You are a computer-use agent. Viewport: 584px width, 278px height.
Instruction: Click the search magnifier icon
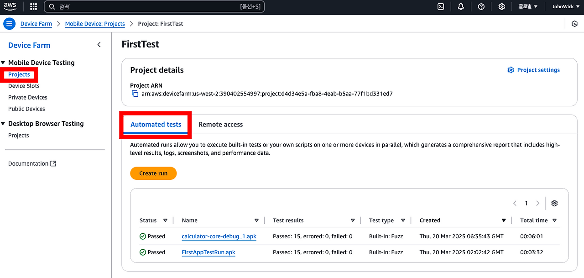(x=52, y=6)
